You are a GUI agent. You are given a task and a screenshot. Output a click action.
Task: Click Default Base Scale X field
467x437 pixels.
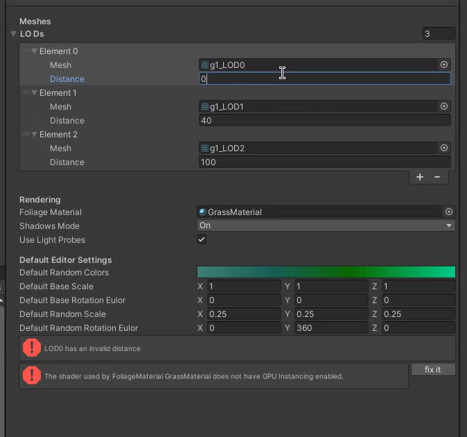[244, 286]
